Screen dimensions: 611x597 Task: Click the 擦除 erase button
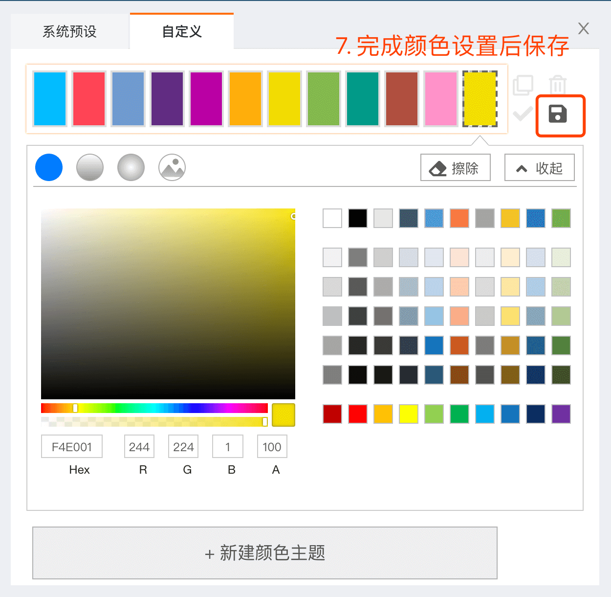(456, 168)
